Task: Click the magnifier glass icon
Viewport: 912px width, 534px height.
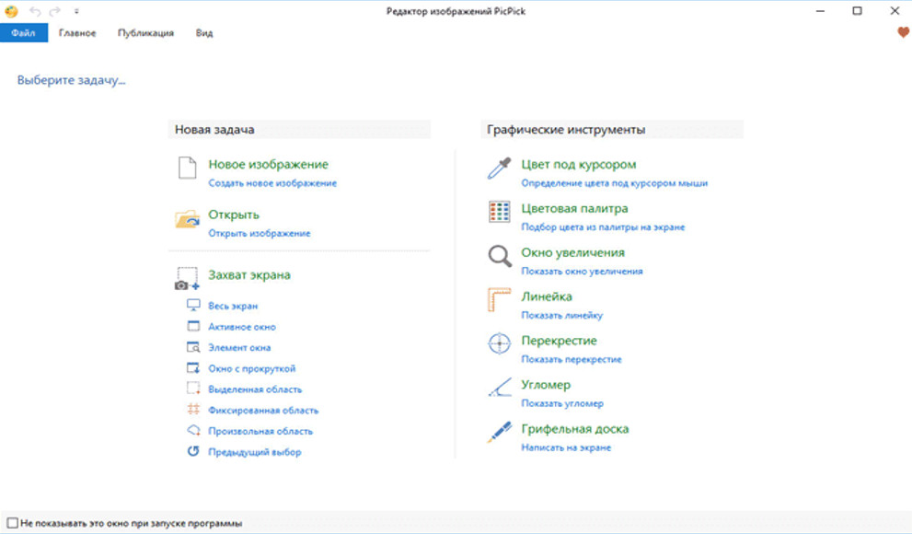Action: pos(499,256)
